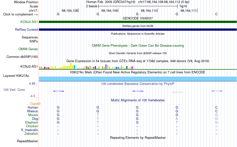Click the Human species row label
This screenshot has width=237, height=147.
pos(33,107)
